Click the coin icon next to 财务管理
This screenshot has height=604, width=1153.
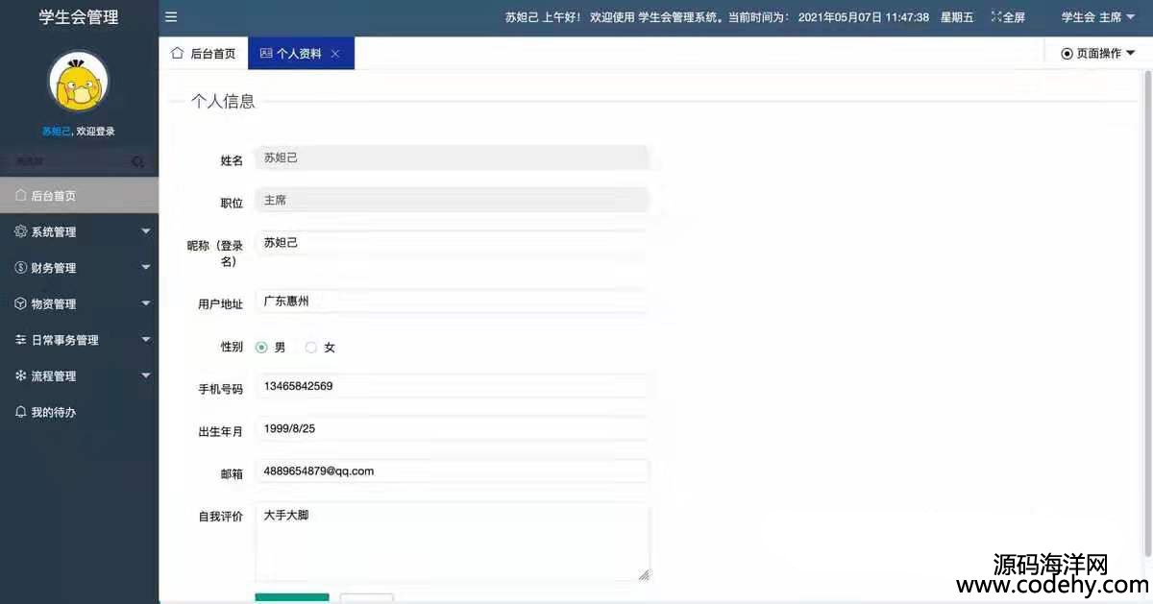[20, 268]
